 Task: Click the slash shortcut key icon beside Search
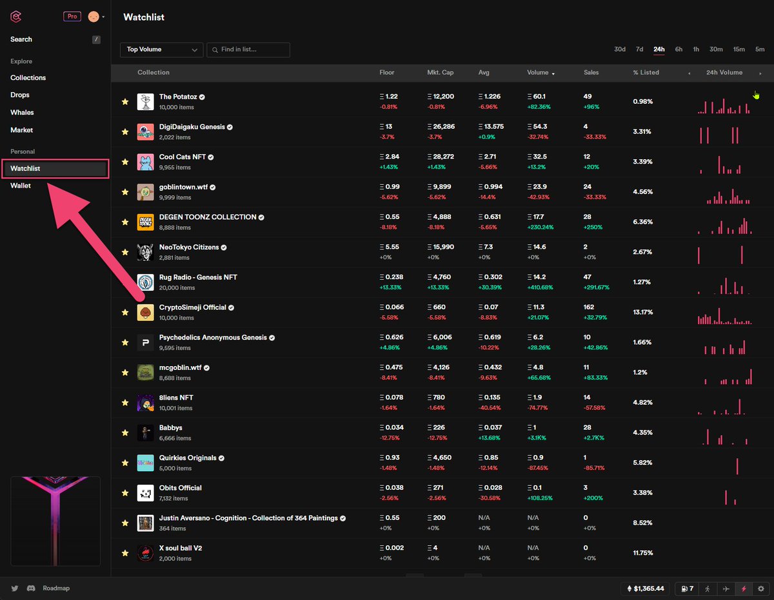coord(96,39)
